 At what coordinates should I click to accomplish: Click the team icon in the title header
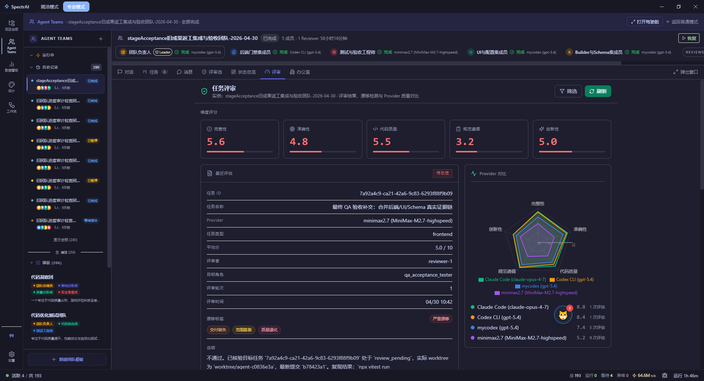point(120,38)
